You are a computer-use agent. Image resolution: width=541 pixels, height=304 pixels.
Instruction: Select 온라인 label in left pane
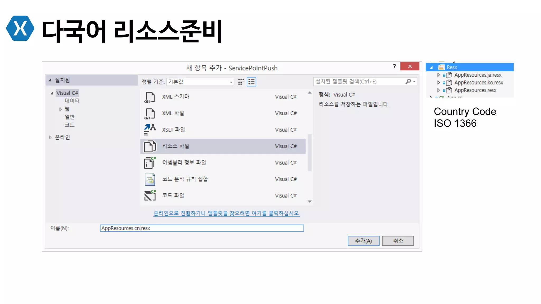tap(62, 137)
